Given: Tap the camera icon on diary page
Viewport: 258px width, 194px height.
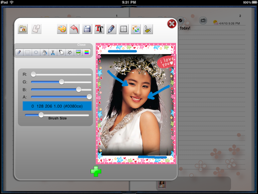Looking at the screenshot, I should 204,21.
